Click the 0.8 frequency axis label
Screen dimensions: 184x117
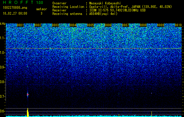(3, 82)
